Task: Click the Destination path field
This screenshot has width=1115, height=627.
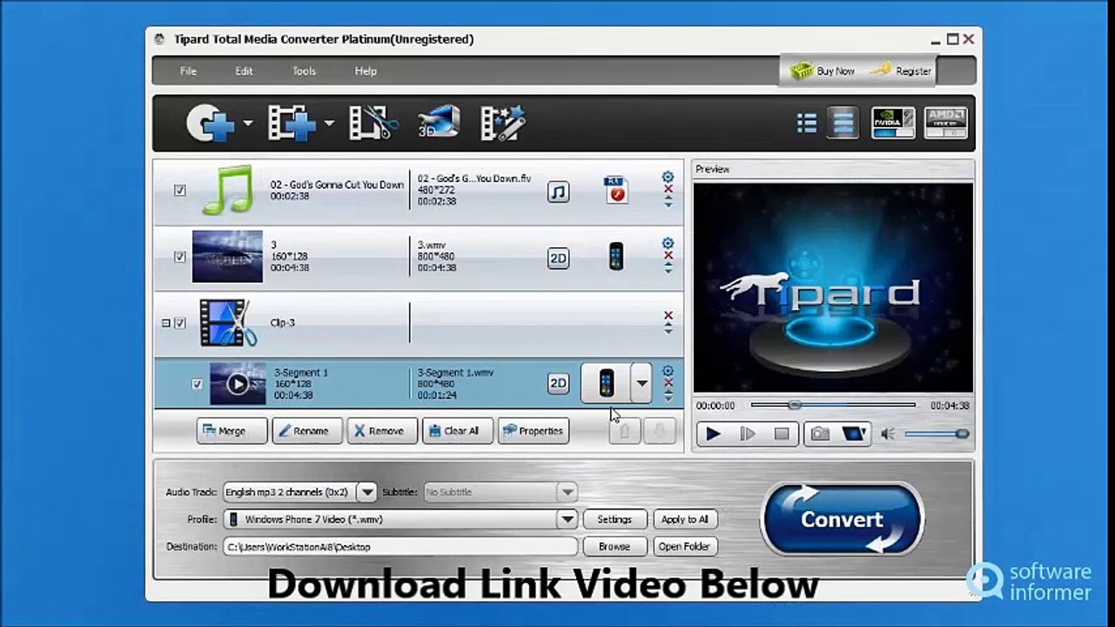Action: [x=400, y=547]
